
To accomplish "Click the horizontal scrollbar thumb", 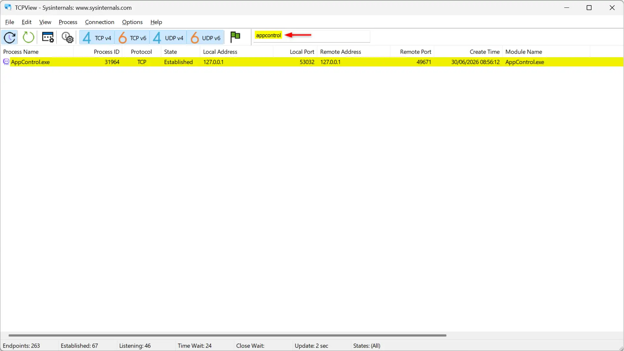I will (x=227, y=335).
